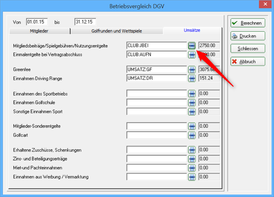Click selection icon next to Einmalentgelte field
Viewport: 274px width, 197px height.
pos(192,54)
